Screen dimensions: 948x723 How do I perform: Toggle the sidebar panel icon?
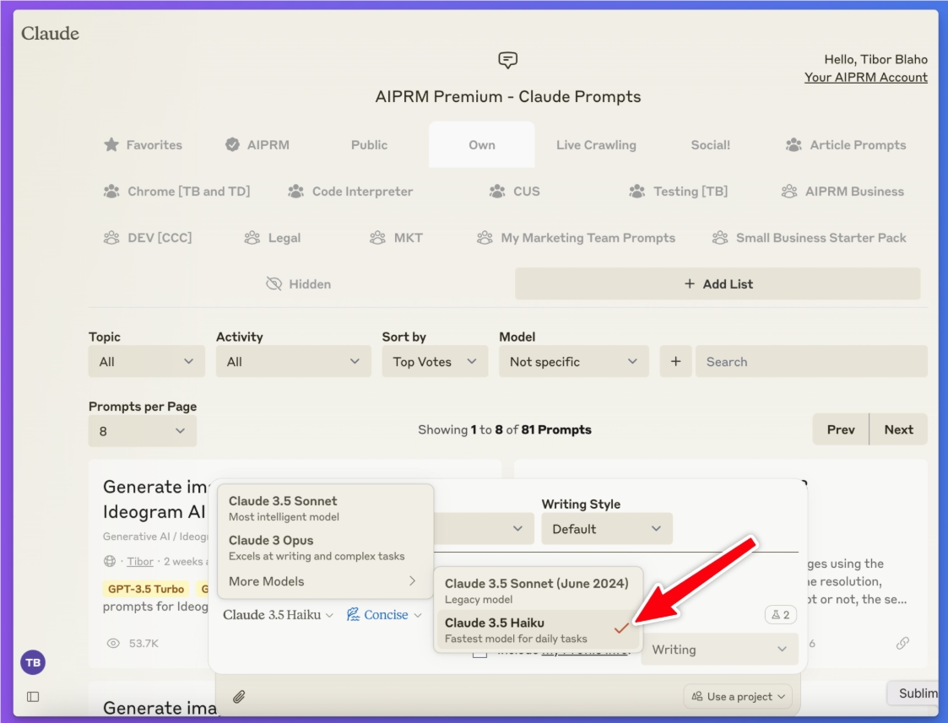(x=33, y=697)
